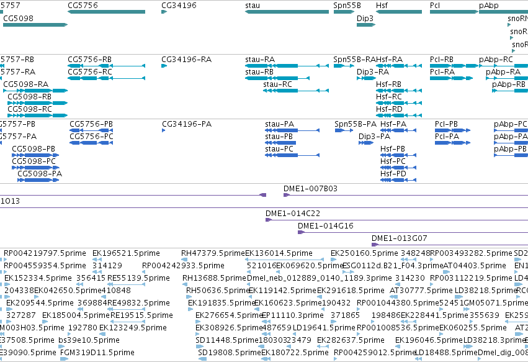Click EST EK136014.5prime
Screen dimensions: 528x362
point(279,253)
